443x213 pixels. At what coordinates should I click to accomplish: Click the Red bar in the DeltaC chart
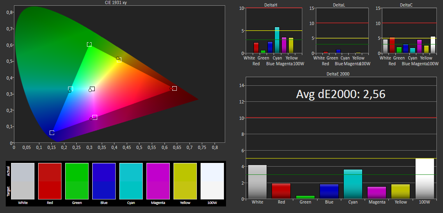pos(392,45)
